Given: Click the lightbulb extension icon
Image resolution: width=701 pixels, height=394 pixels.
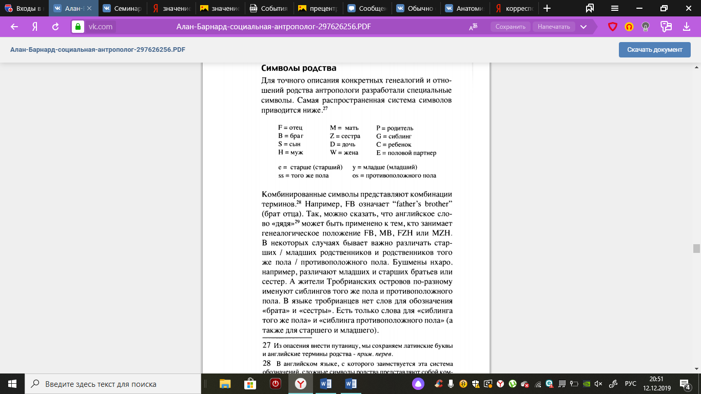Looking at the screenshot, I should [x=646, y=27].
